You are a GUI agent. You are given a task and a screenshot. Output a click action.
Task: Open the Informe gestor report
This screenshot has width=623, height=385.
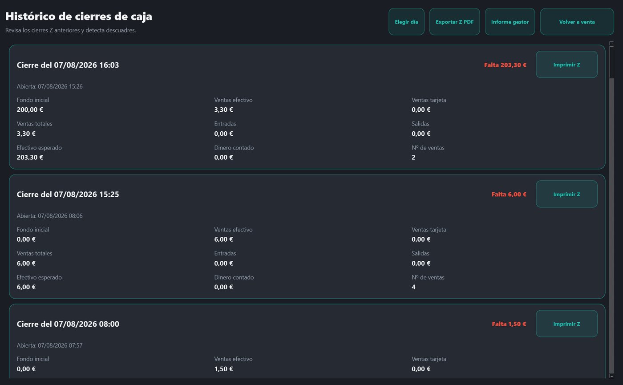[x=510, y=21]
